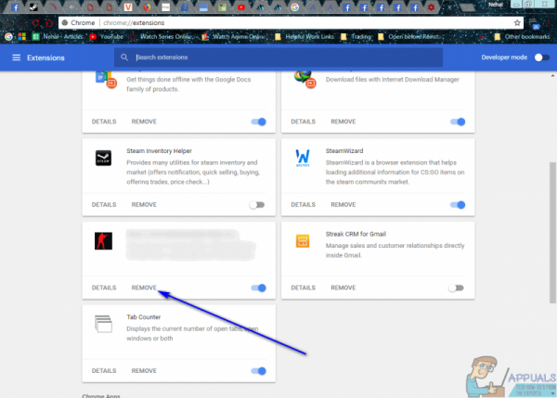
Task: Reload the page with the red refresh icon
Action: [35, 23]
